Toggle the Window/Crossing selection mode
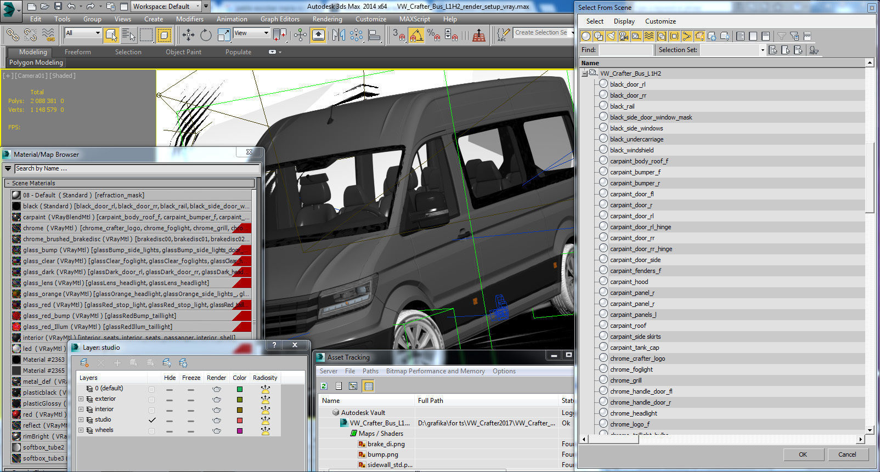 [164, 35]
